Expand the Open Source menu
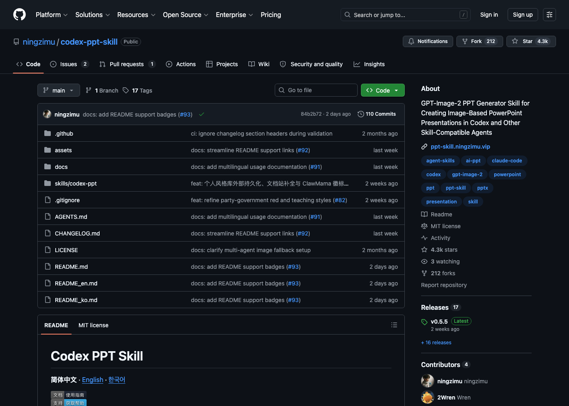The width and height of the screenshot is (569, 406). pyautogui.click(x=186, y=15)
